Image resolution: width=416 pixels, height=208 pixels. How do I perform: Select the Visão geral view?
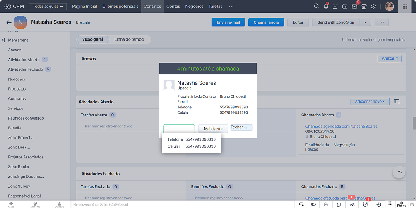(93, 39)
